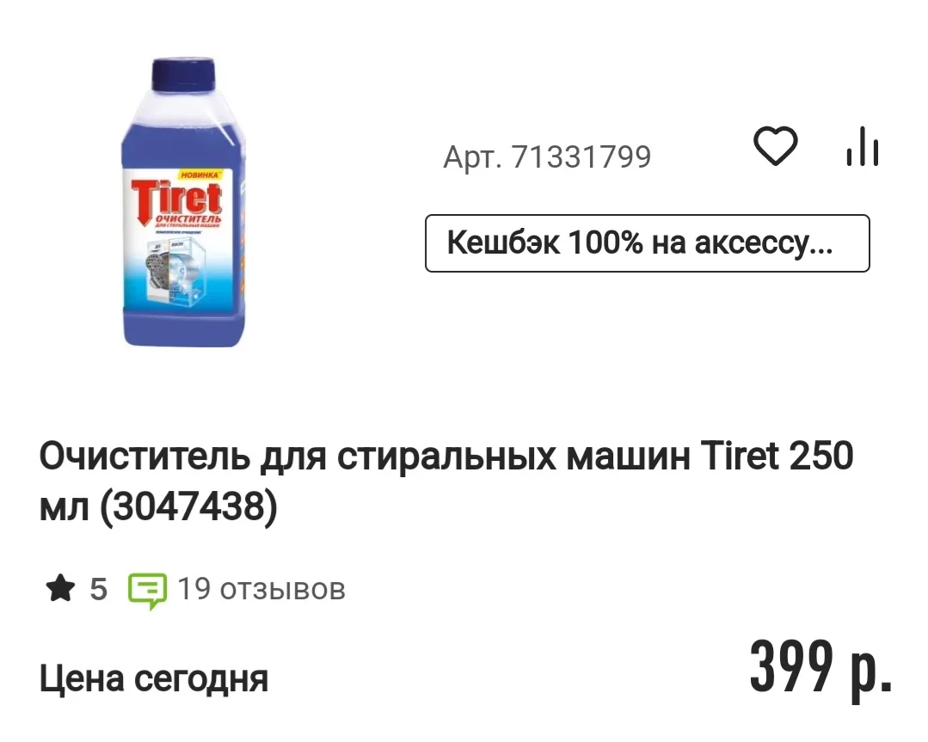Open the Tiret bottle product image

click(x=183, y=202)
